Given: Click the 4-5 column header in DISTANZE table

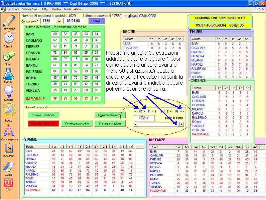Looking at the screenshot, I should (x=255, y=147).
